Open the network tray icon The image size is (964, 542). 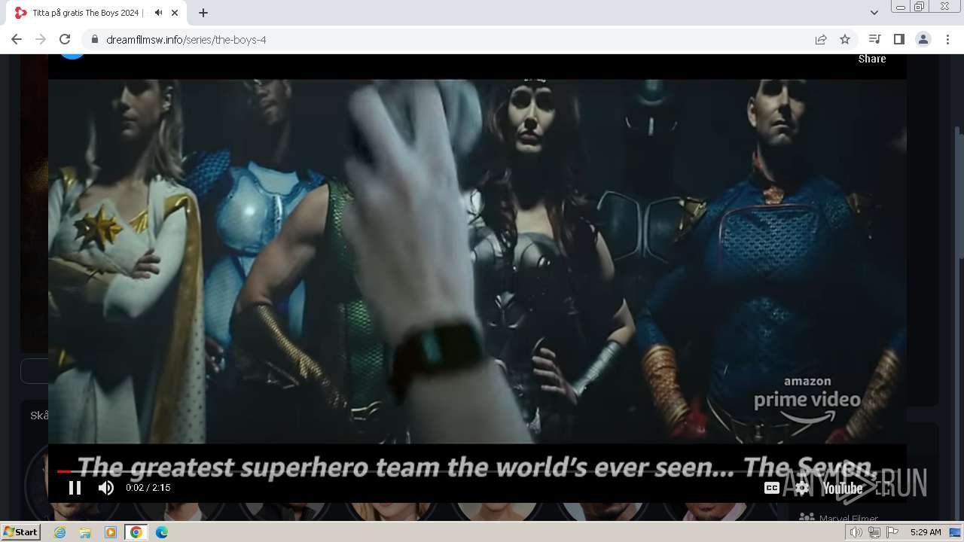tap(874, 532)
